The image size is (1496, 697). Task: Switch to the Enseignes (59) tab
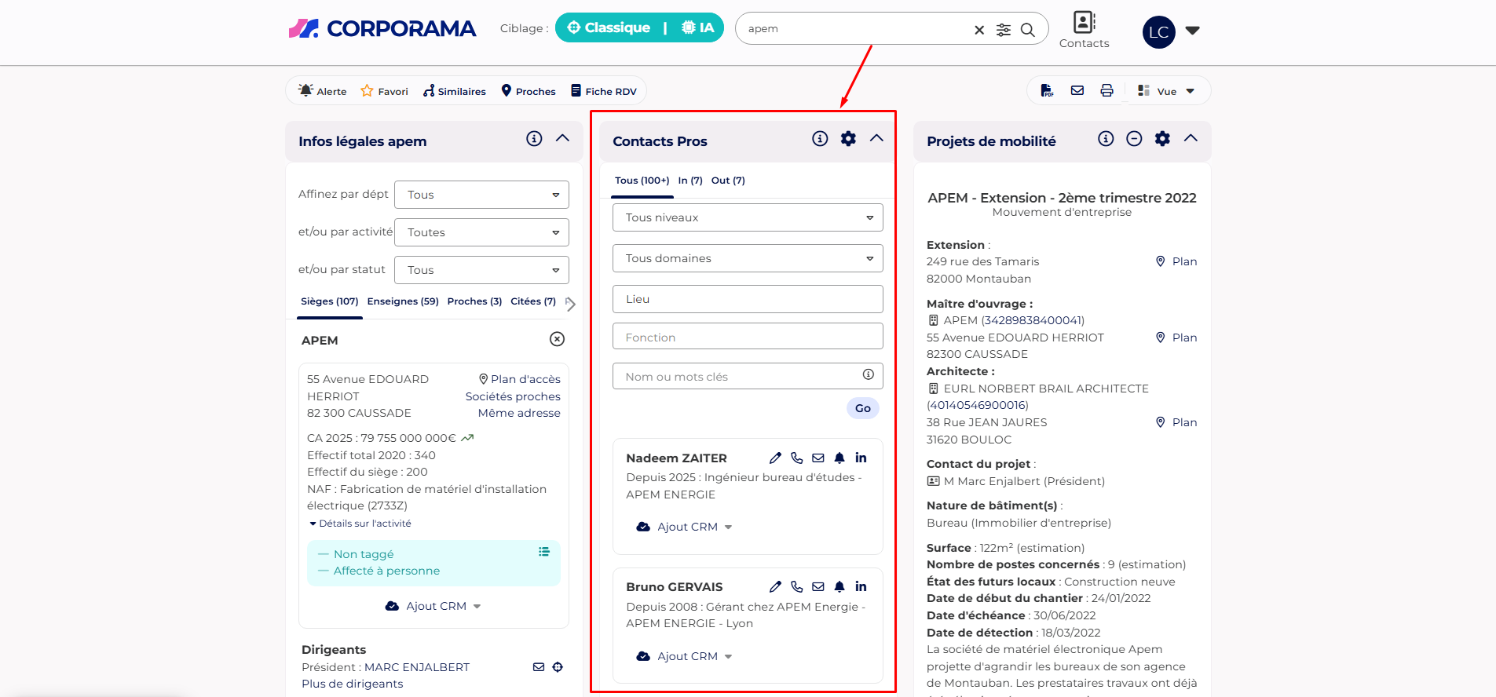[403, 301]
